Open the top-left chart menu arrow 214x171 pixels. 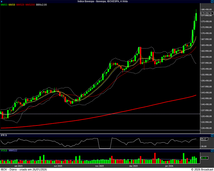[x=1, y=1]
